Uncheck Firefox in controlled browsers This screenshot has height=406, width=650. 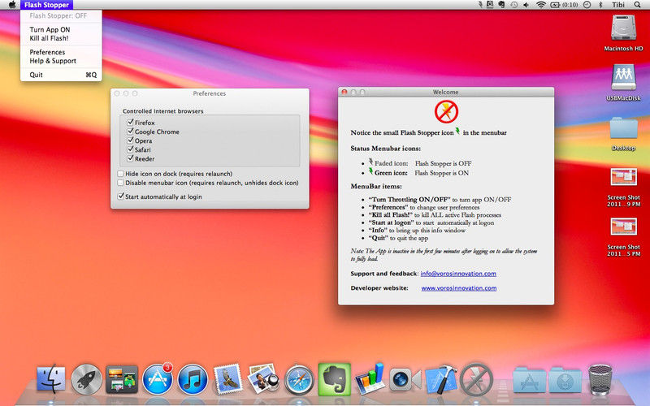click(x=130, y=123)
